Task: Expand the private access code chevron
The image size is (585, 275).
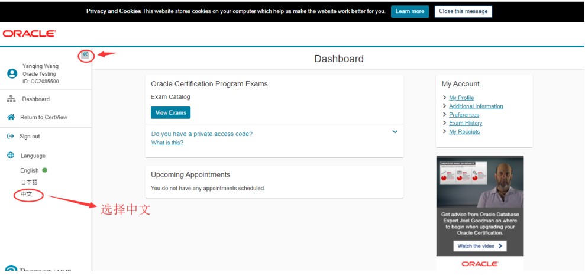Action: 395,132
